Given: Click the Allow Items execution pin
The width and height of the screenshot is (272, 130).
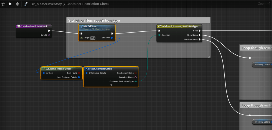Looking at the screenshot, I should (x=199, y=35).
